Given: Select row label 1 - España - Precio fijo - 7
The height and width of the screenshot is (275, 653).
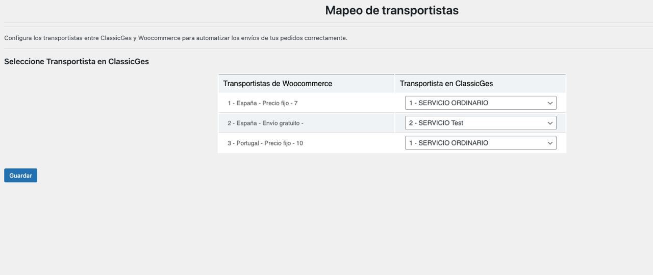Looking at the screenshot, I should coord(262,103).
